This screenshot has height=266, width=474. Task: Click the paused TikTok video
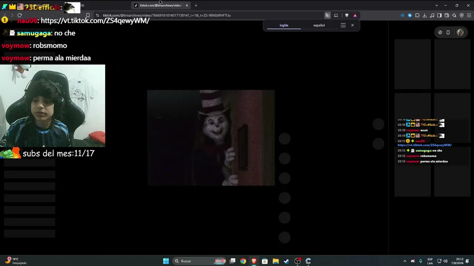click(x=211, y=138)
